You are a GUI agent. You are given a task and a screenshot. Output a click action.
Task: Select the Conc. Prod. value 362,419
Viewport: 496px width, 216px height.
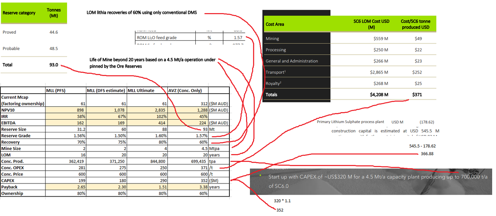click(76, 161)
